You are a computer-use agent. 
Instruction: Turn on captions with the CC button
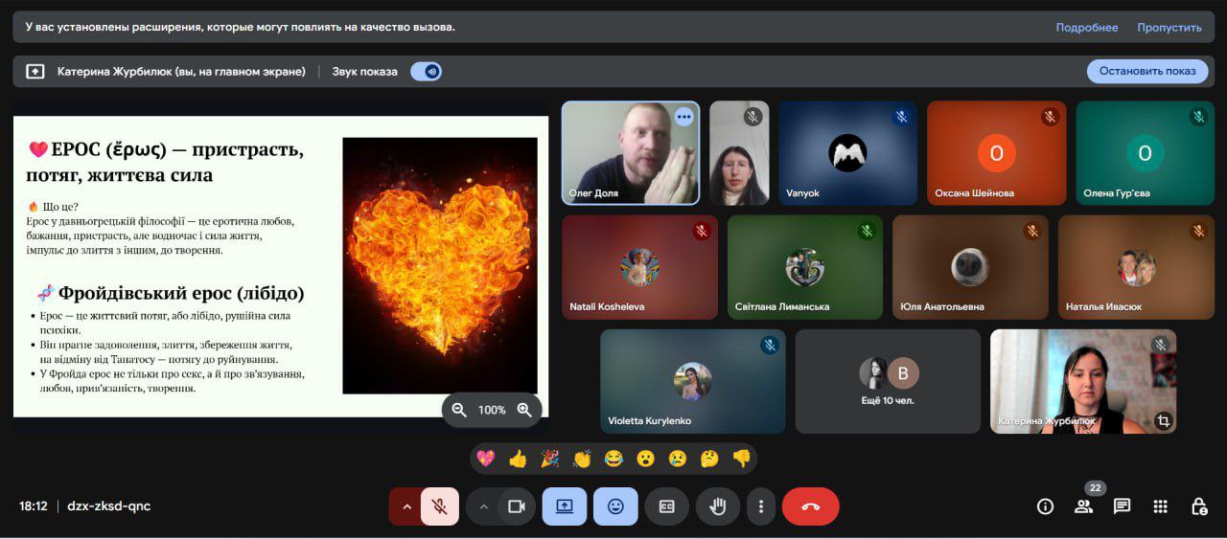pyautogui.click(x=666, y=506)
